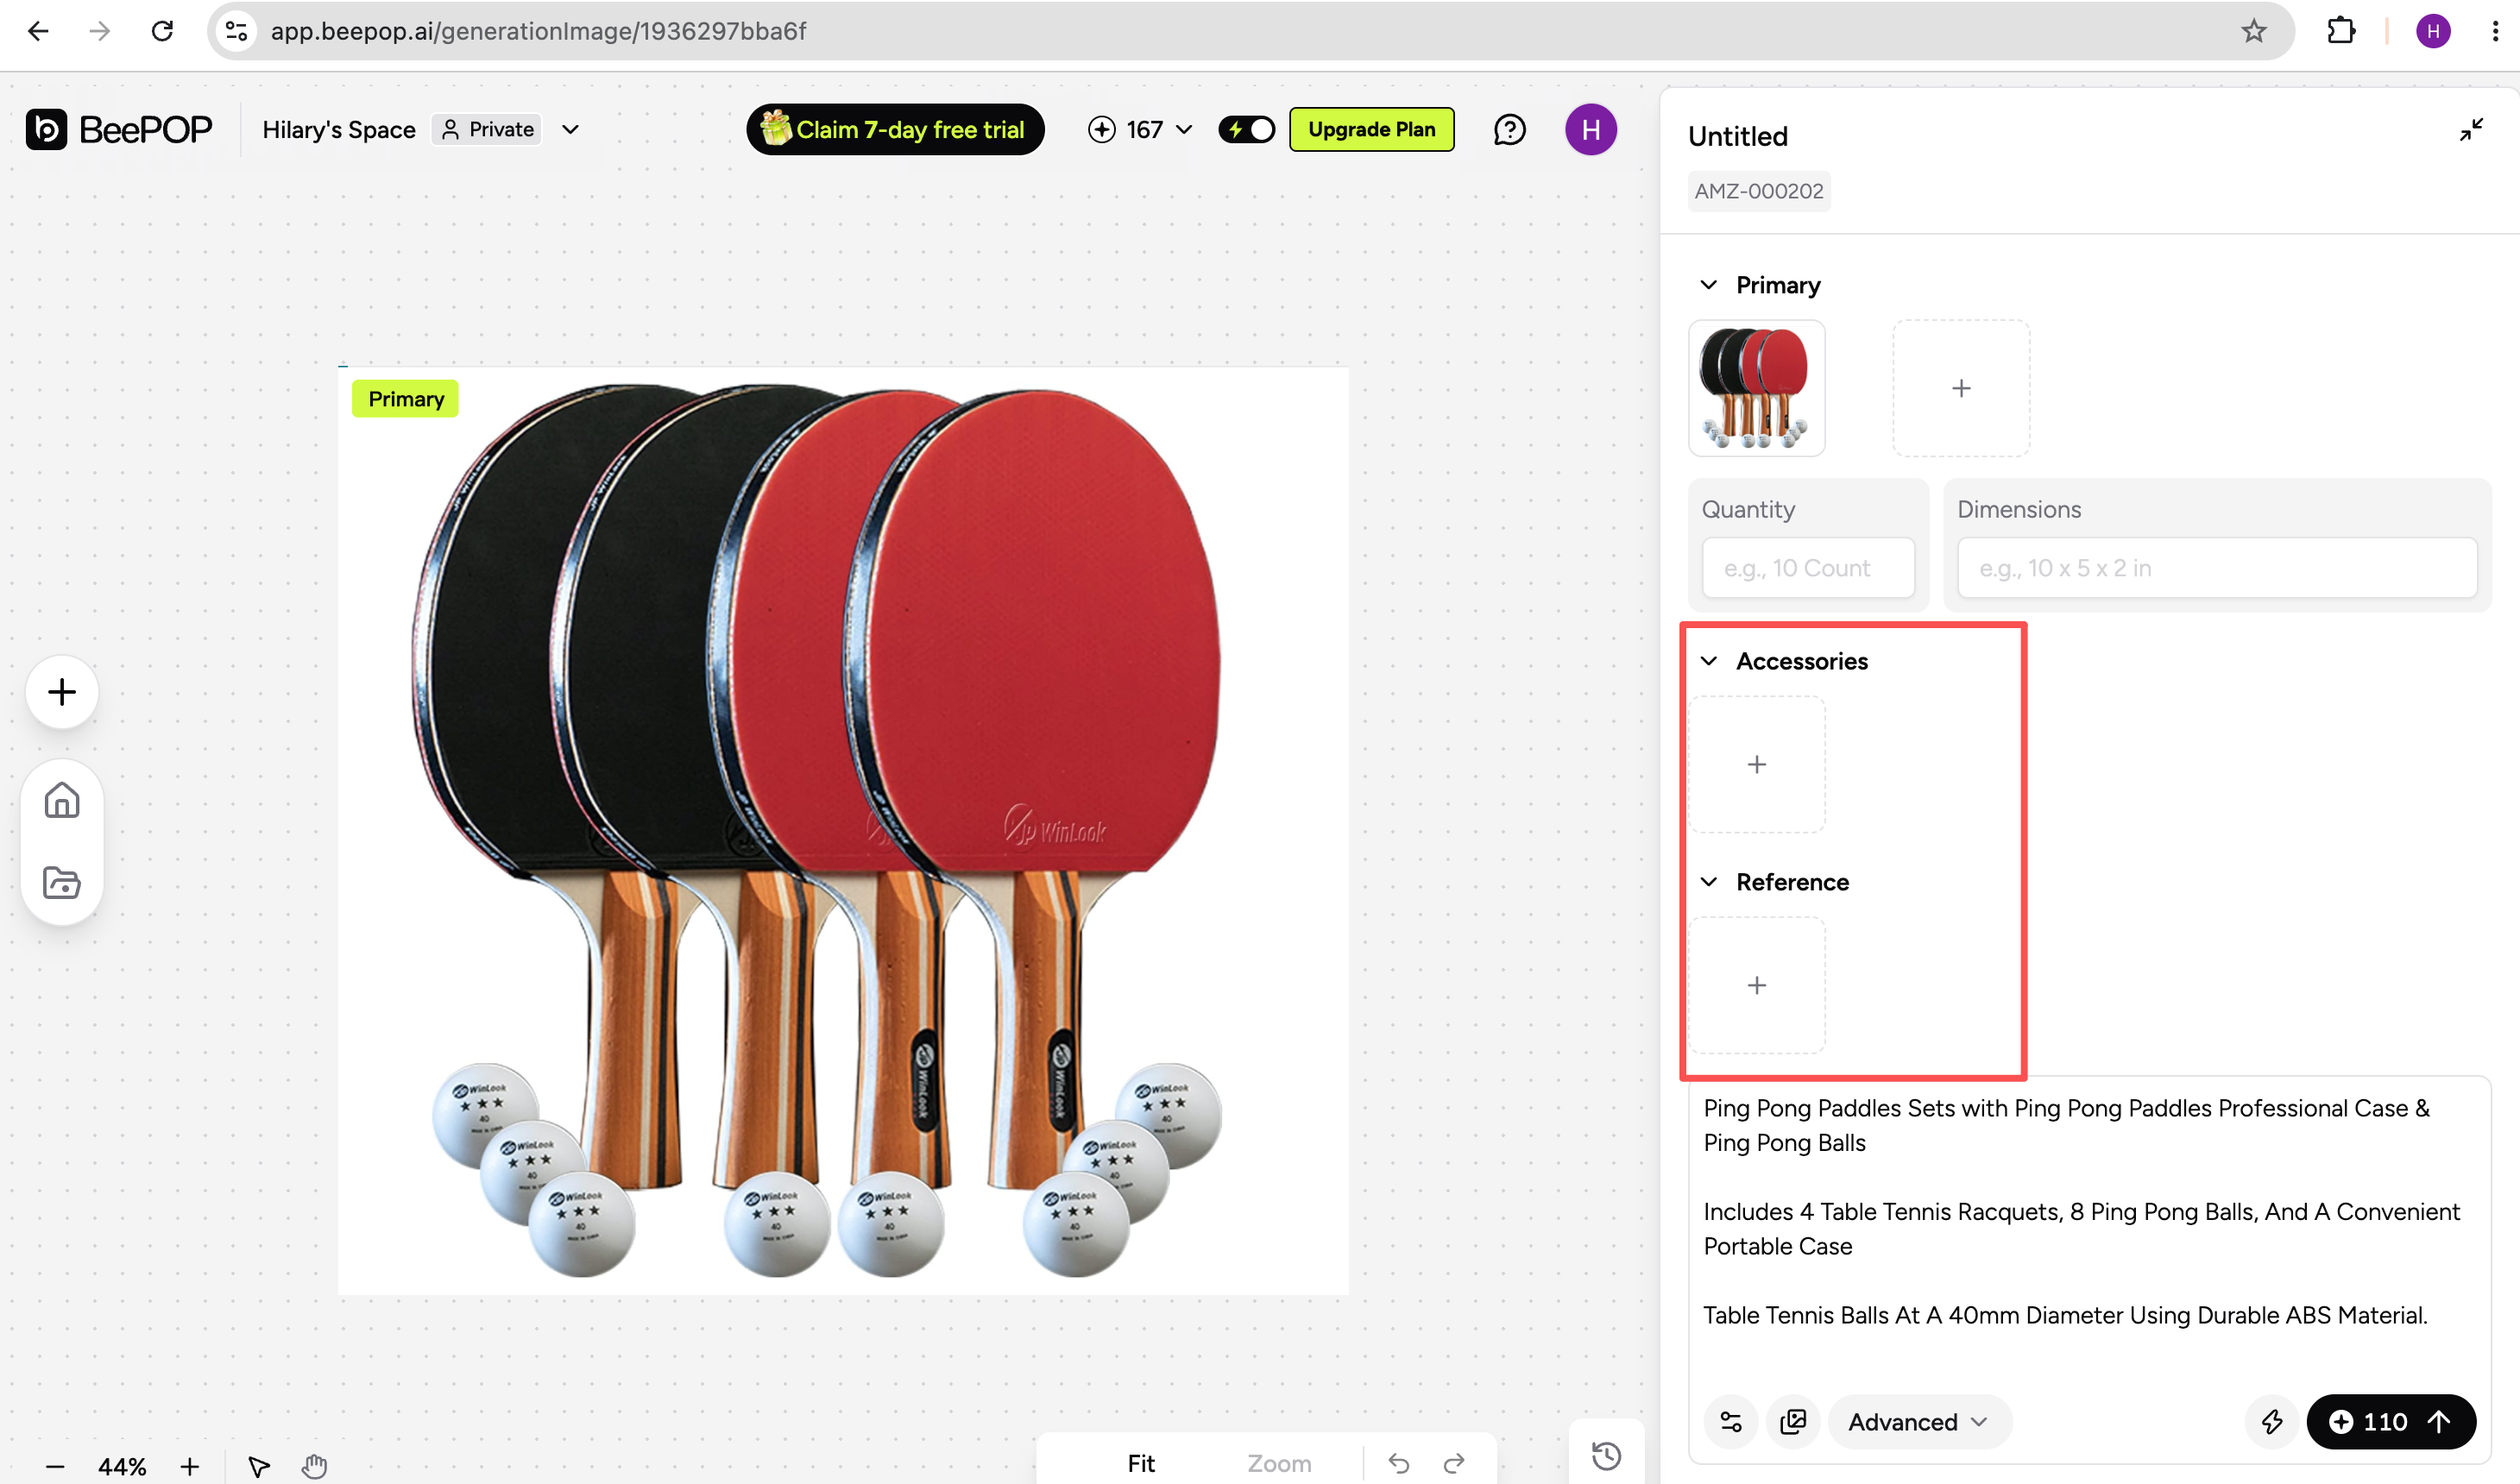
Task: Click the BeePOP logo
Action: [119, 129]
